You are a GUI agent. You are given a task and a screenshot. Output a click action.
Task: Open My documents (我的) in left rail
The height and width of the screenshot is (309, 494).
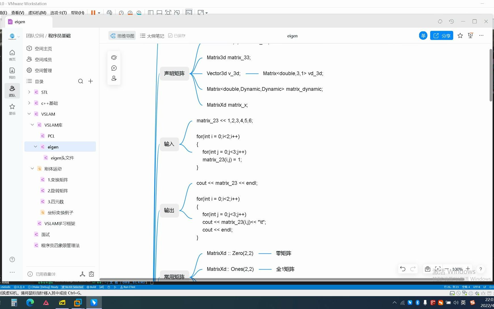click(12, 73)
